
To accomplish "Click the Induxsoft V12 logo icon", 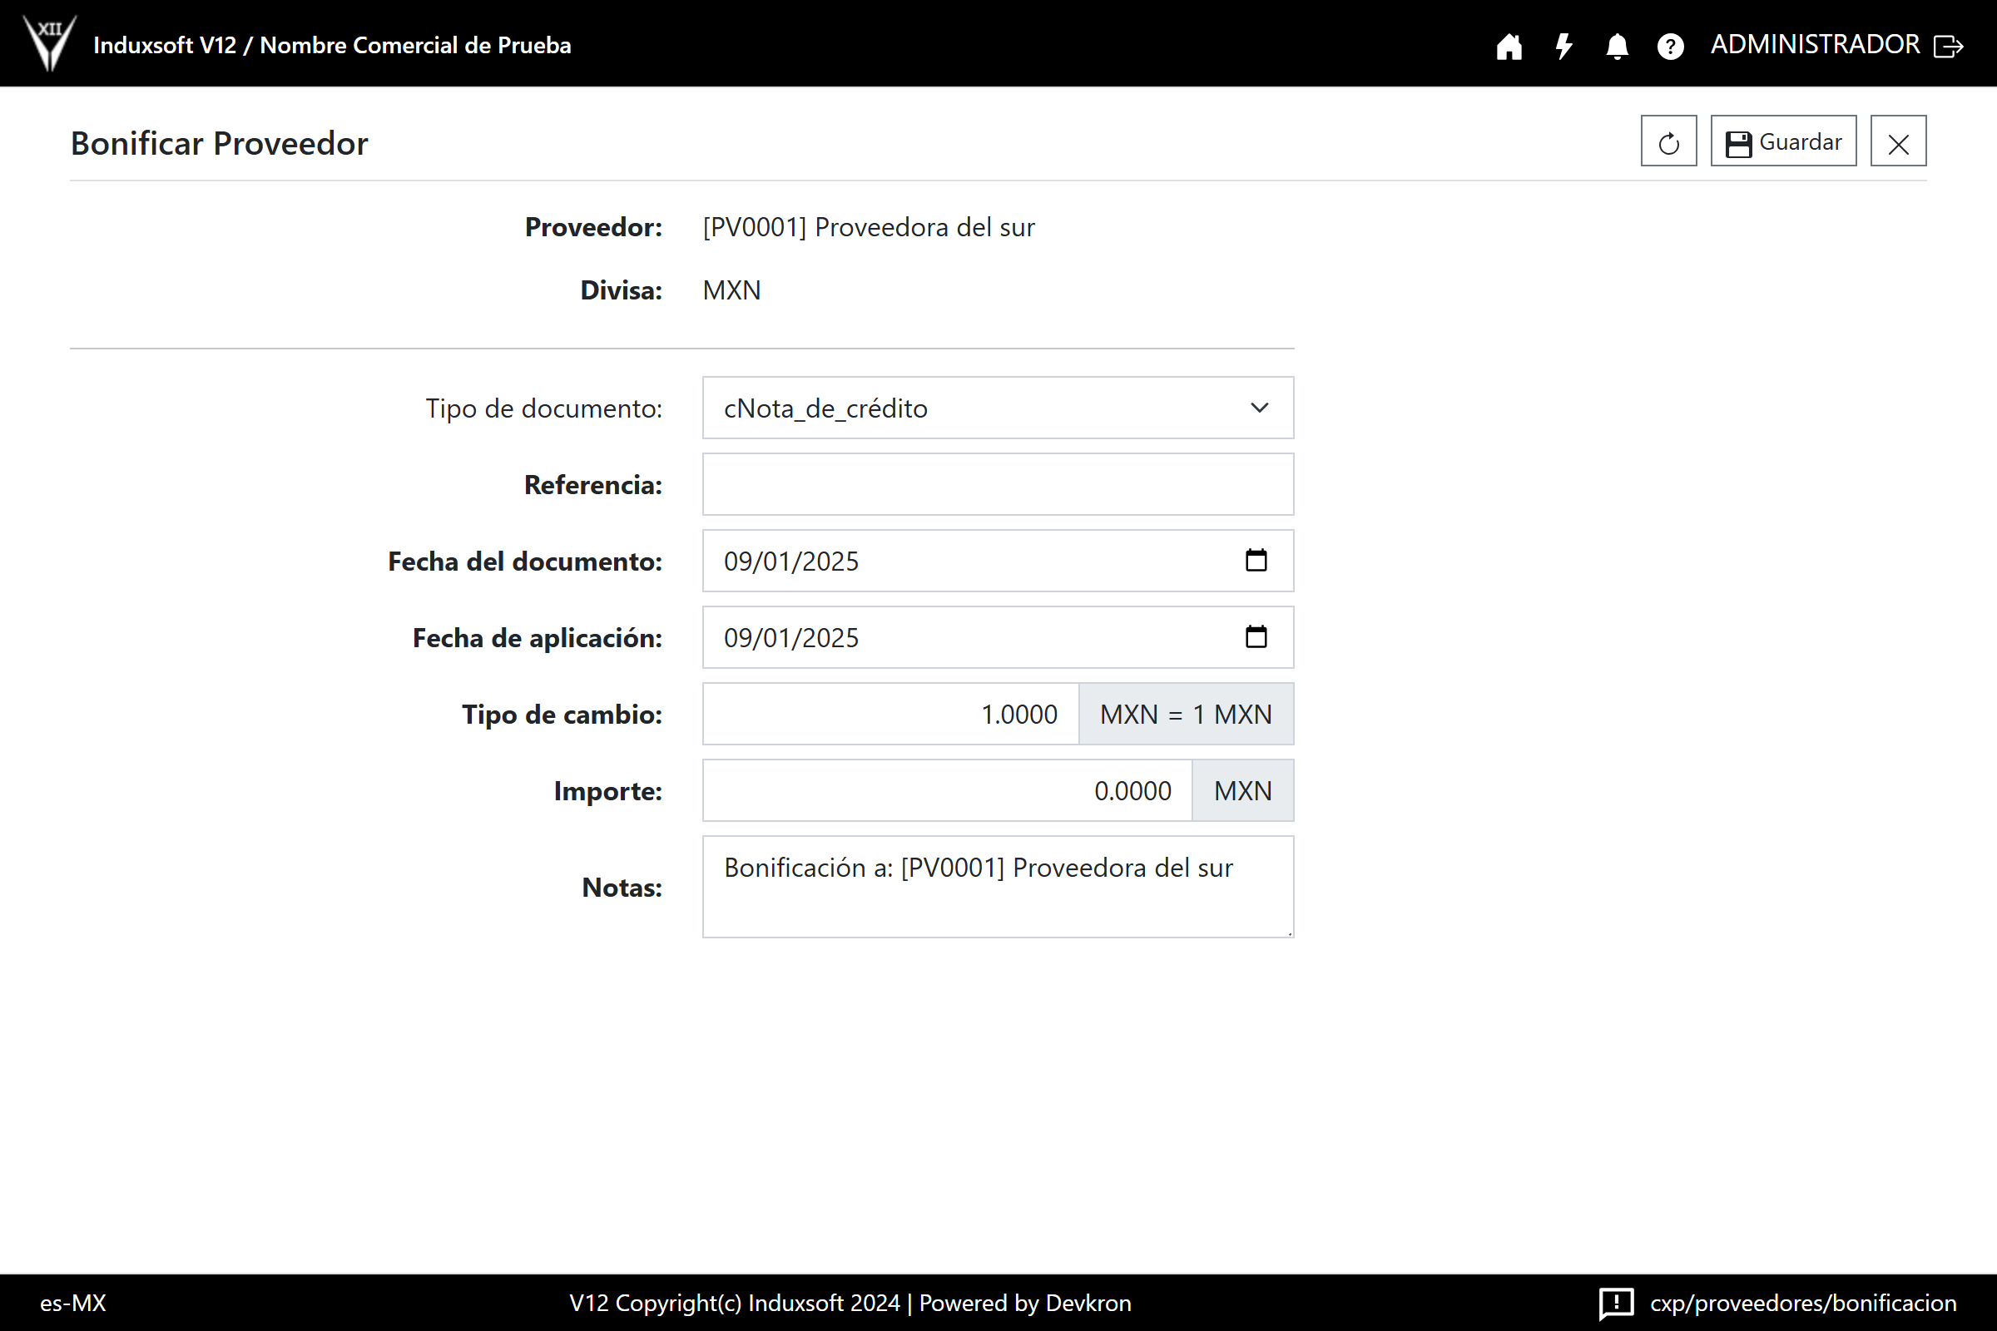I will tap(49, 42).
